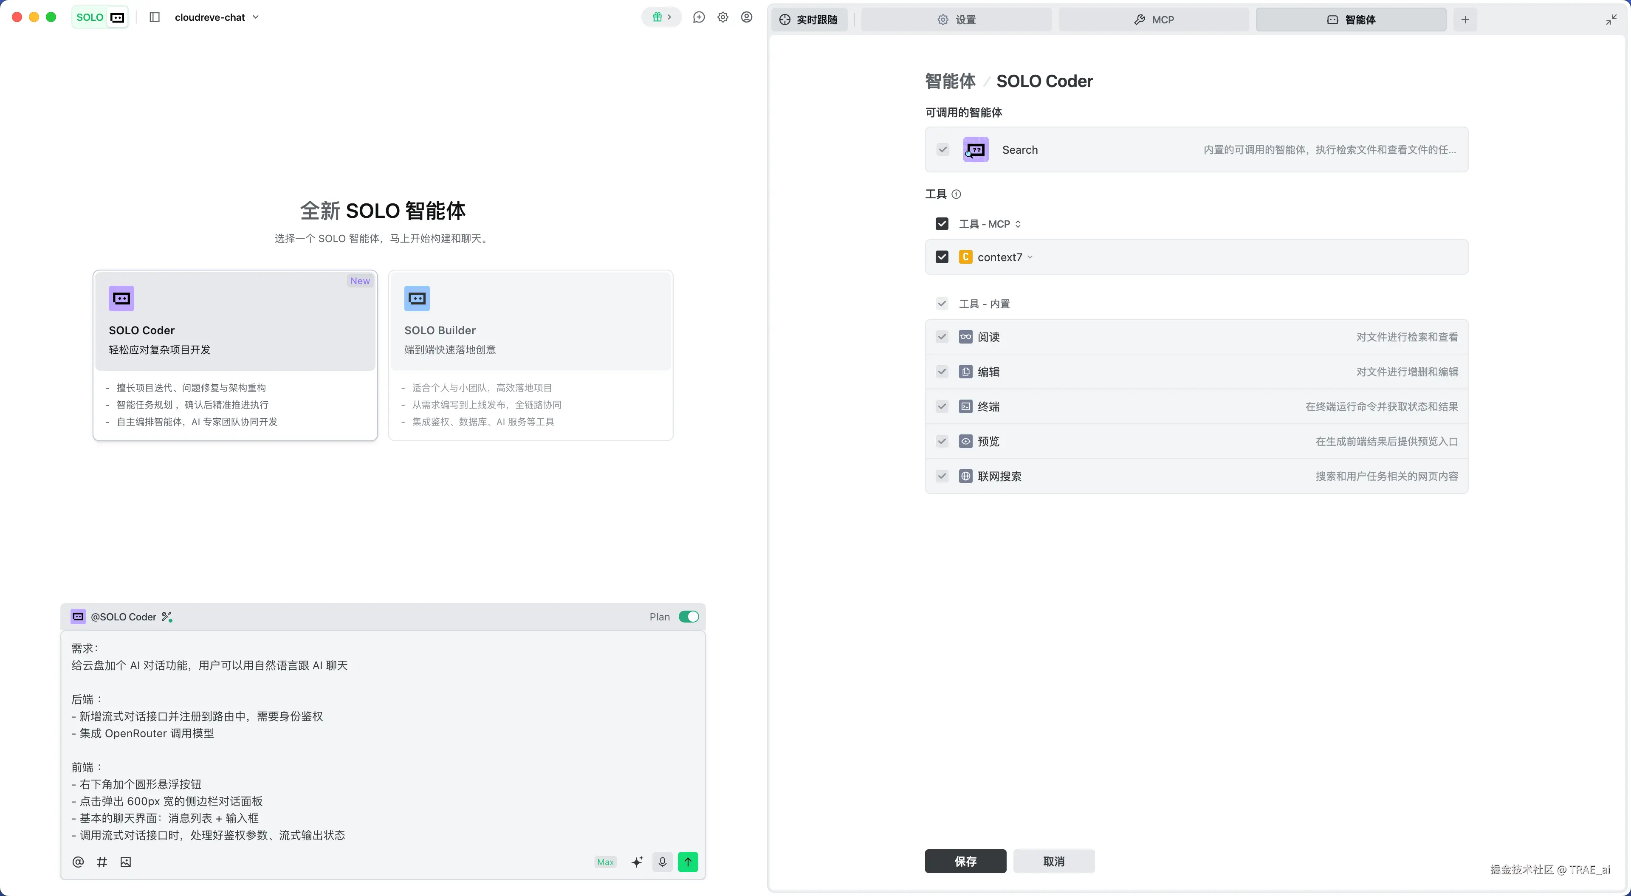Click the 保存 save button
This screenshot has height=896, width=1631.
(965, 861)
